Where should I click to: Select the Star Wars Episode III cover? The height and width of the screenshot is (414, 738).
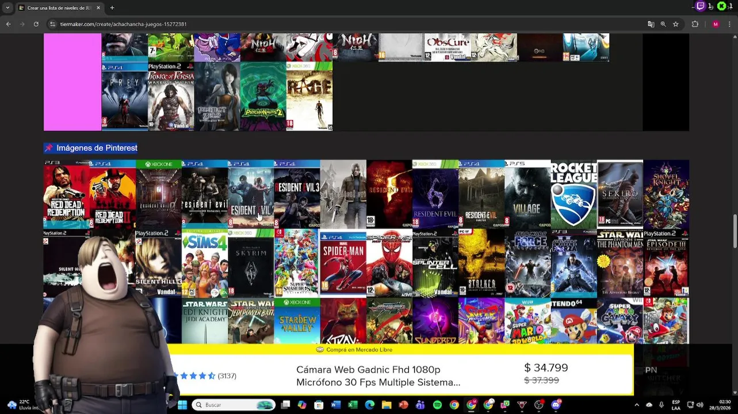tap(666, 263)
